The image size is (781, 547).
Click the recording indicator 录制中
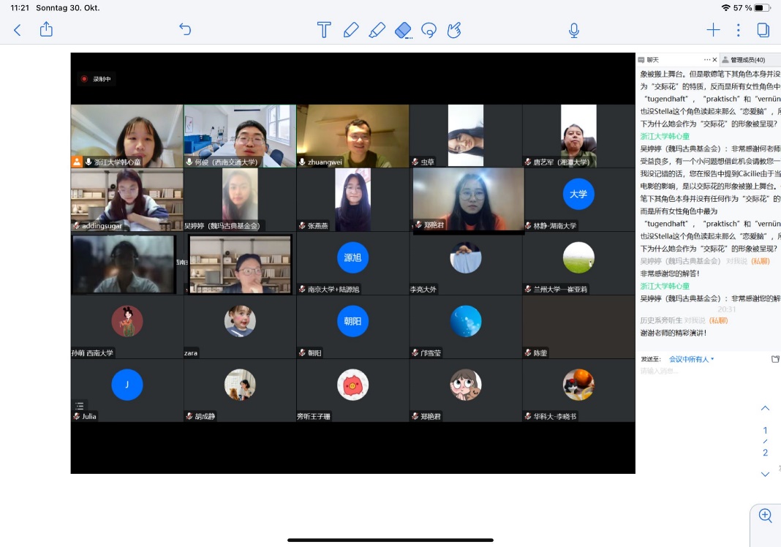coord(96,79)
